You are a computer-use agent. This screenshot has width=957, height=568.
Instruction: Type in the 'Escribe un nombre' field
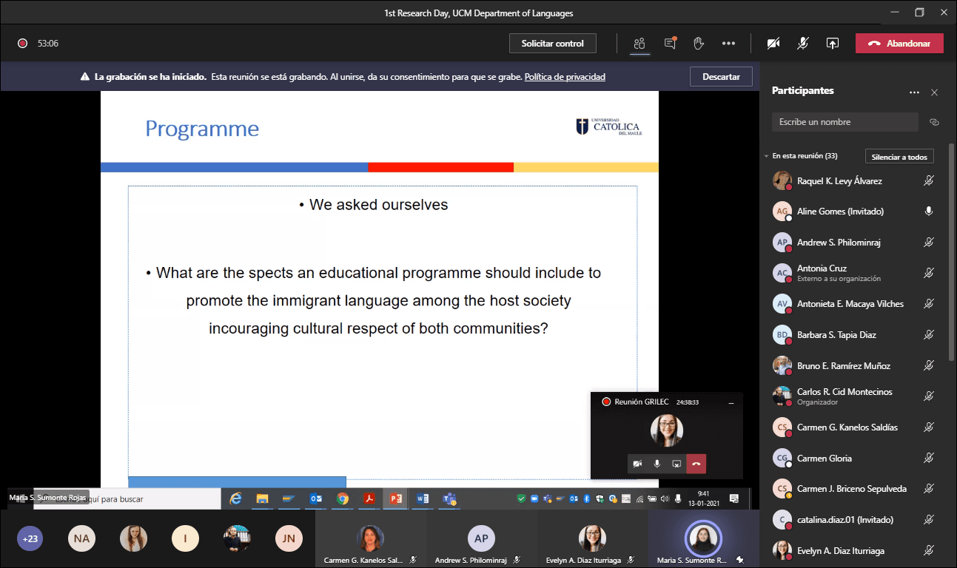click(844, 122)
